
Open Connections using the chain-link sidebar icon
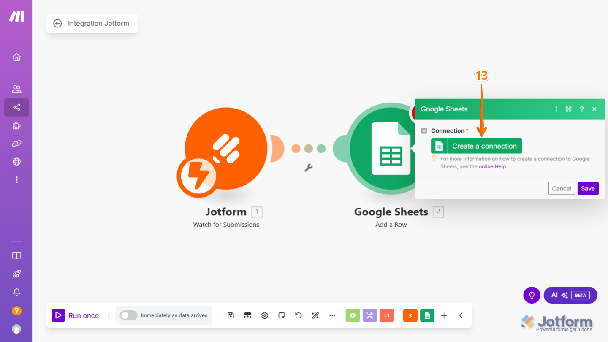pos(16,144)
